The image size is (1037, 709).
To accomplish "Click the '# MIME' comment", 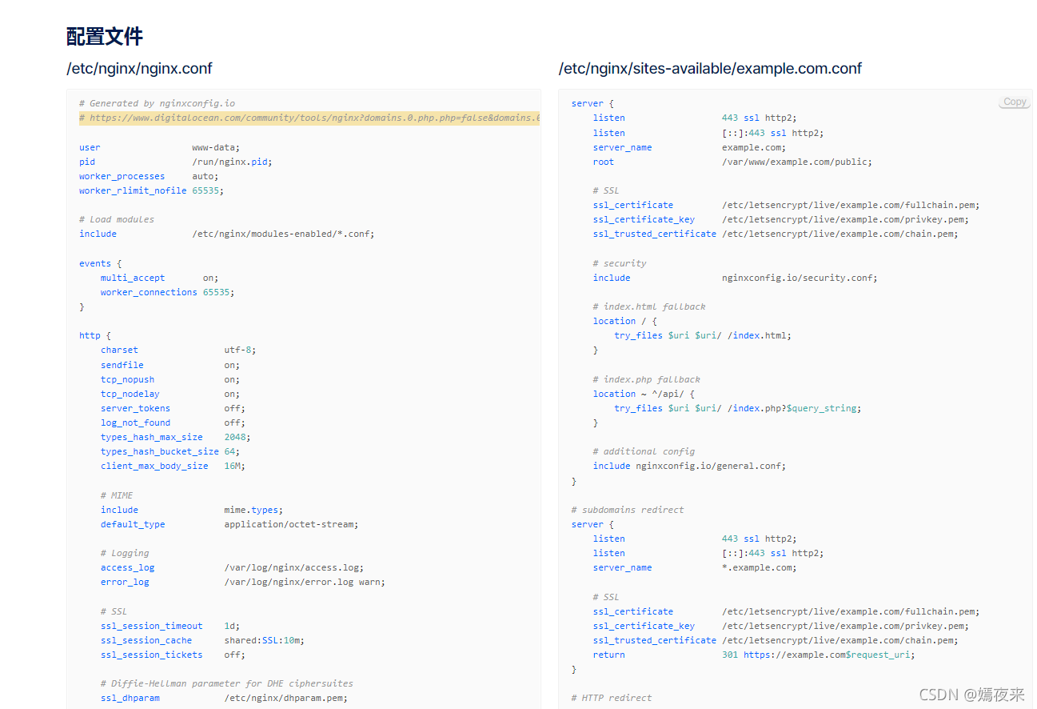I will pos(117,495).
